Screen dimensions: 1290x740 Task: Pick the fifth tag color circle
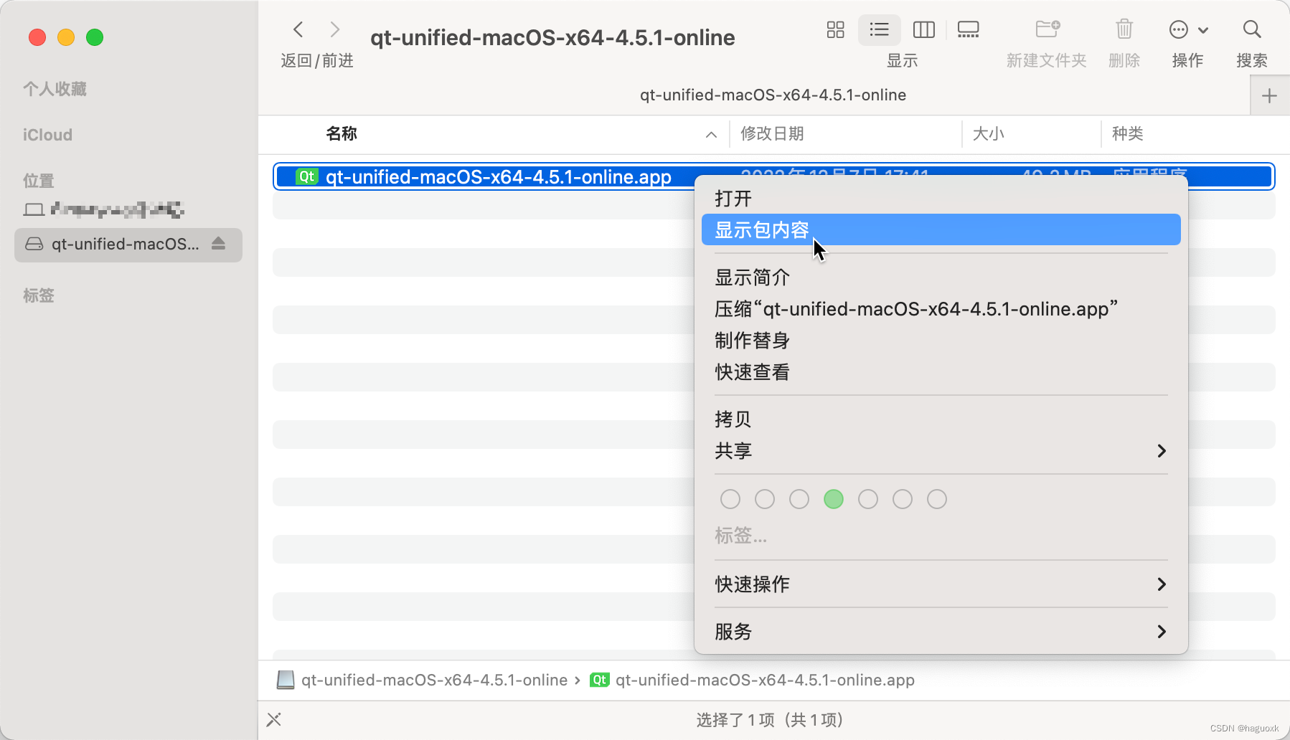pos(868,499)
